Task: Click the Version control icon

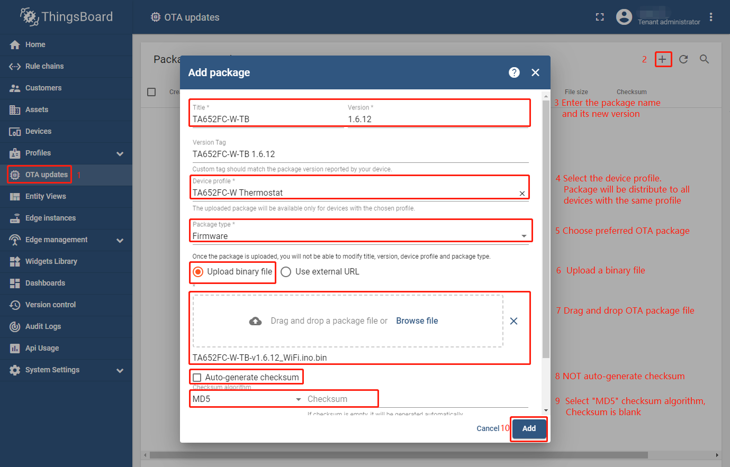Action: pos(15,305)
